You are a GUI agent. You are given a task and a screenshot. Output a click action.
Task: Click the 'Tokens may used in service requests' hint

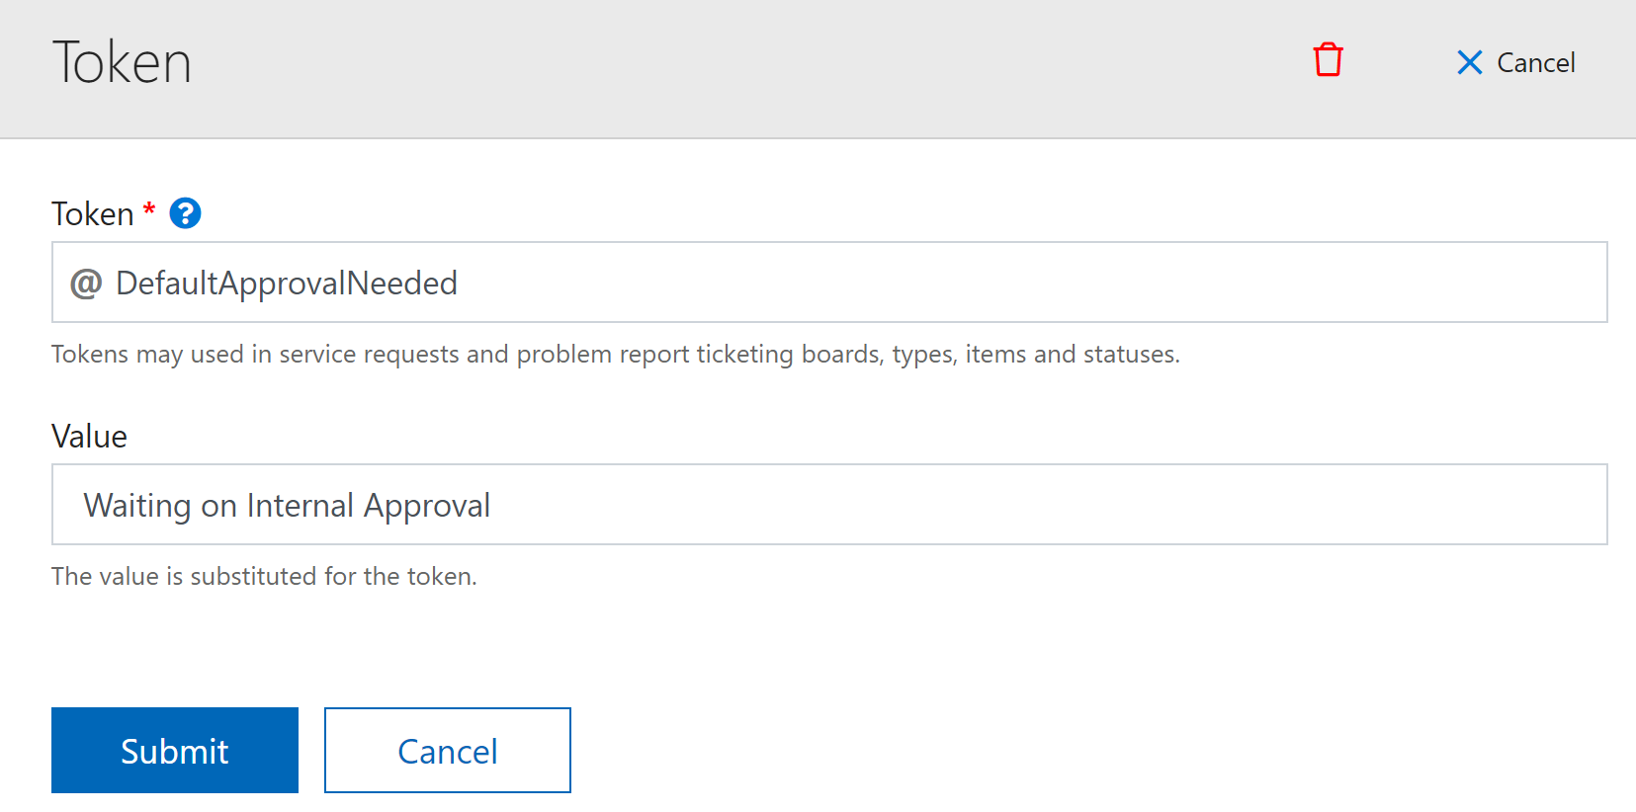(x=616, y=354)
